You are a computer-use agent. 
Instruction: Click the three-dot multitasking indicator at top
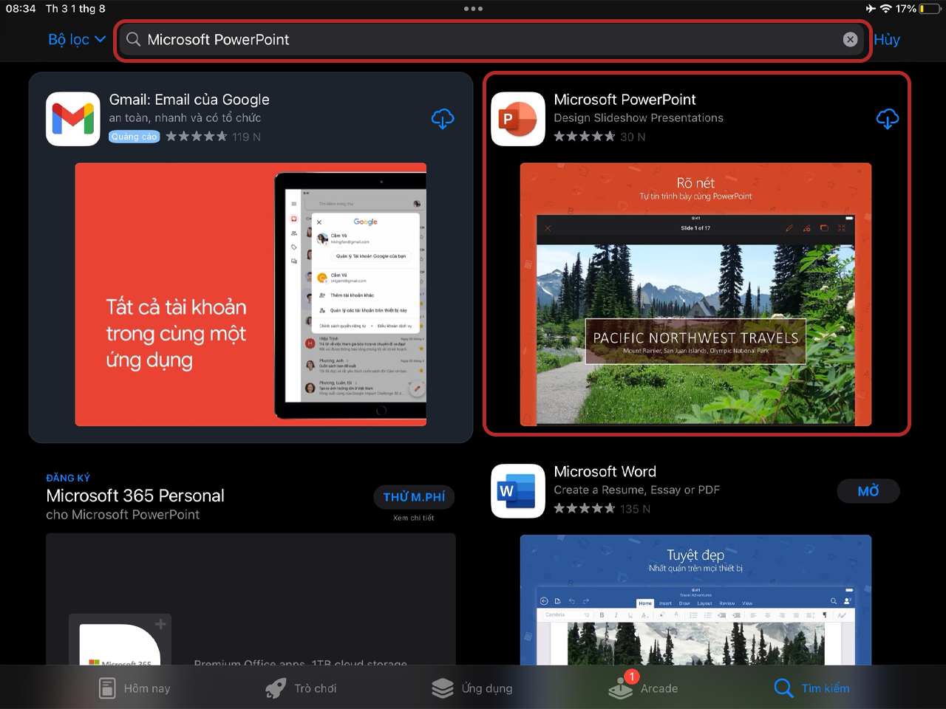click(473, 9)
